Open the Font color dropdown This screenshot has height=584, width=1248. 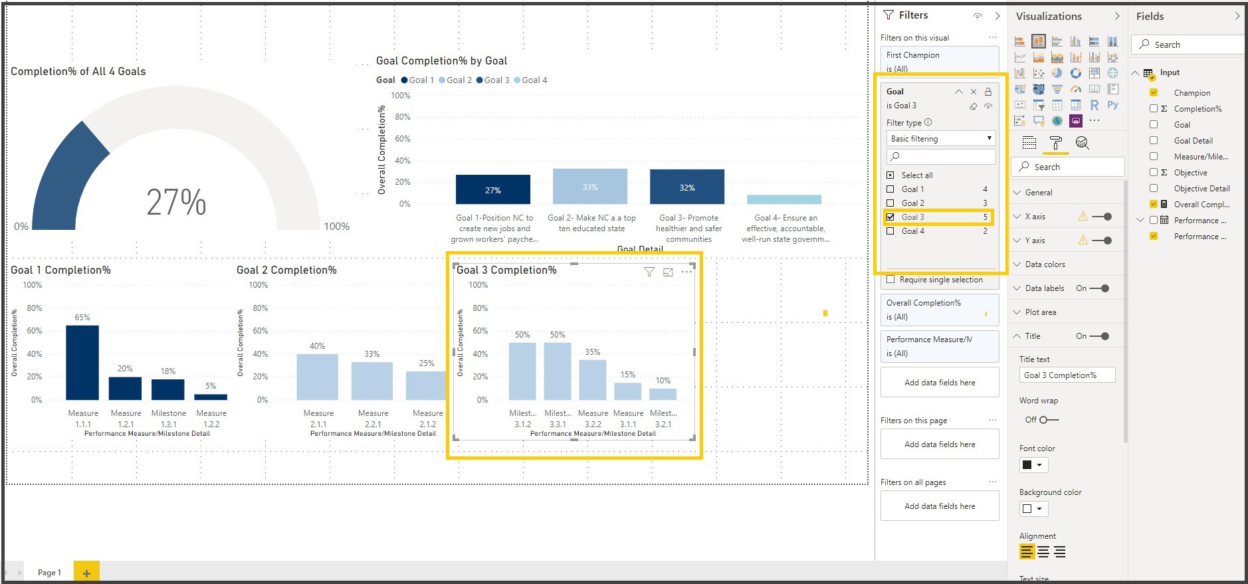point(1033,465)
